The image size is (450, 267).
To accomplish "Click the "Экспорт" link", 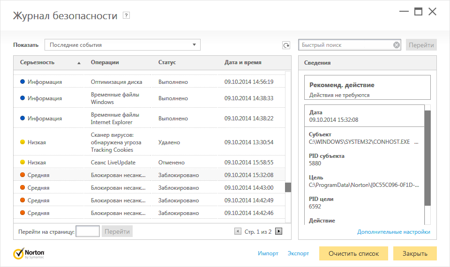I will [299, 253].
